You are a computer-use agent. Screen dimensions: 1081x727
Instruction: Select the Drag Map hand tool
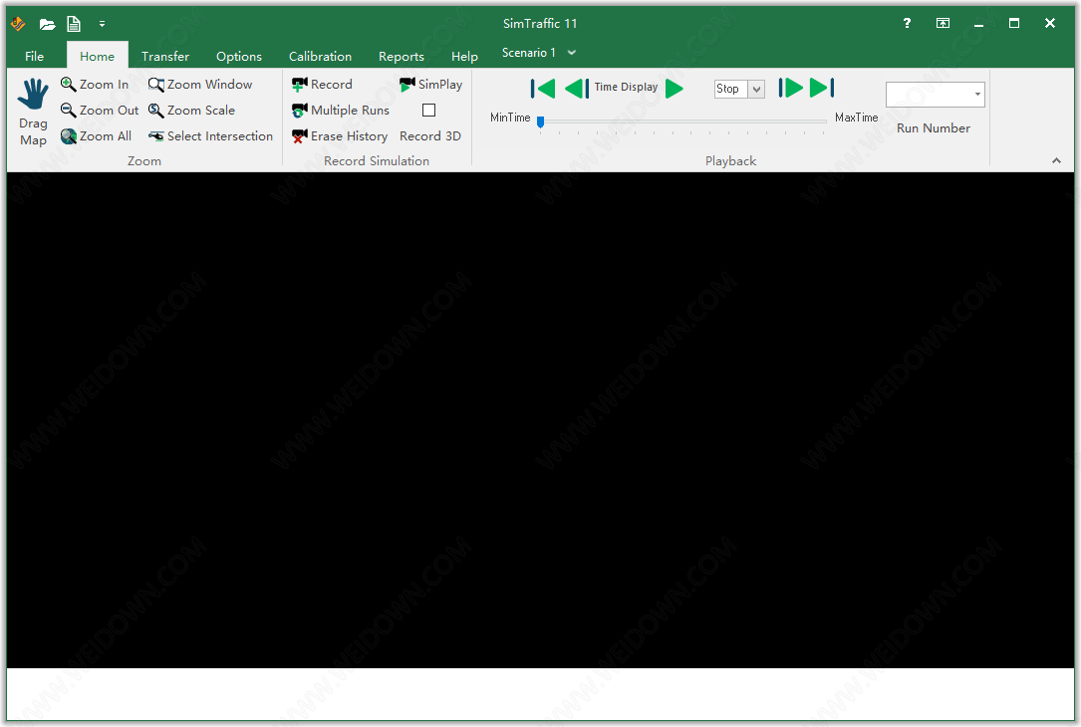click(33, 112)
